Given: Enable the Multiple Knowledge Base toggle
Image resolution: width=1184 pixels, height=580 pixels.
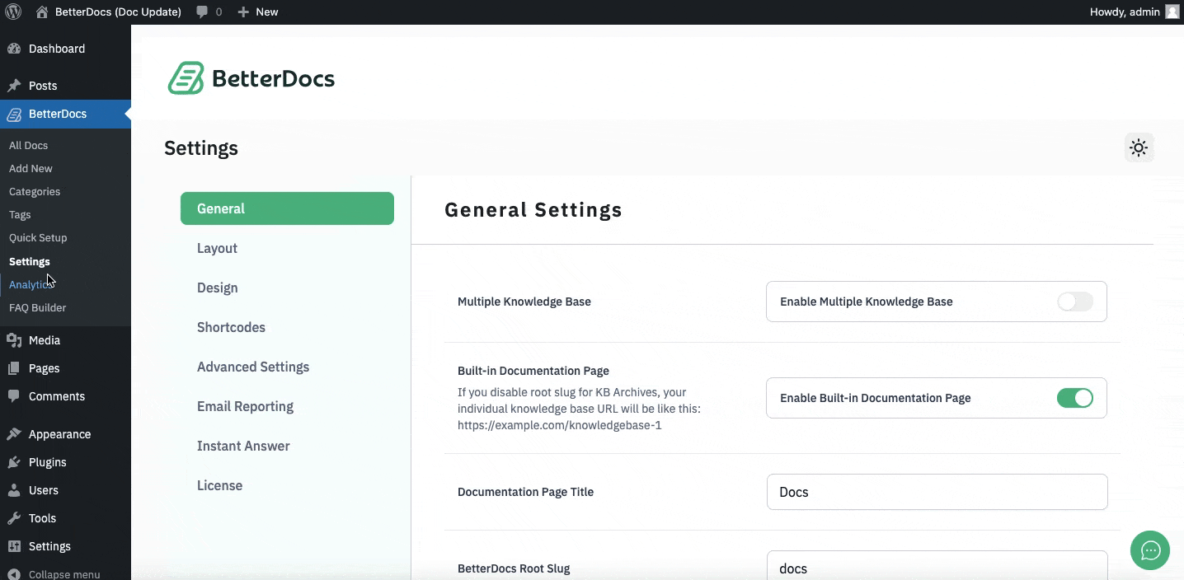Looking at the screenshot, I should coord(1074,302).
